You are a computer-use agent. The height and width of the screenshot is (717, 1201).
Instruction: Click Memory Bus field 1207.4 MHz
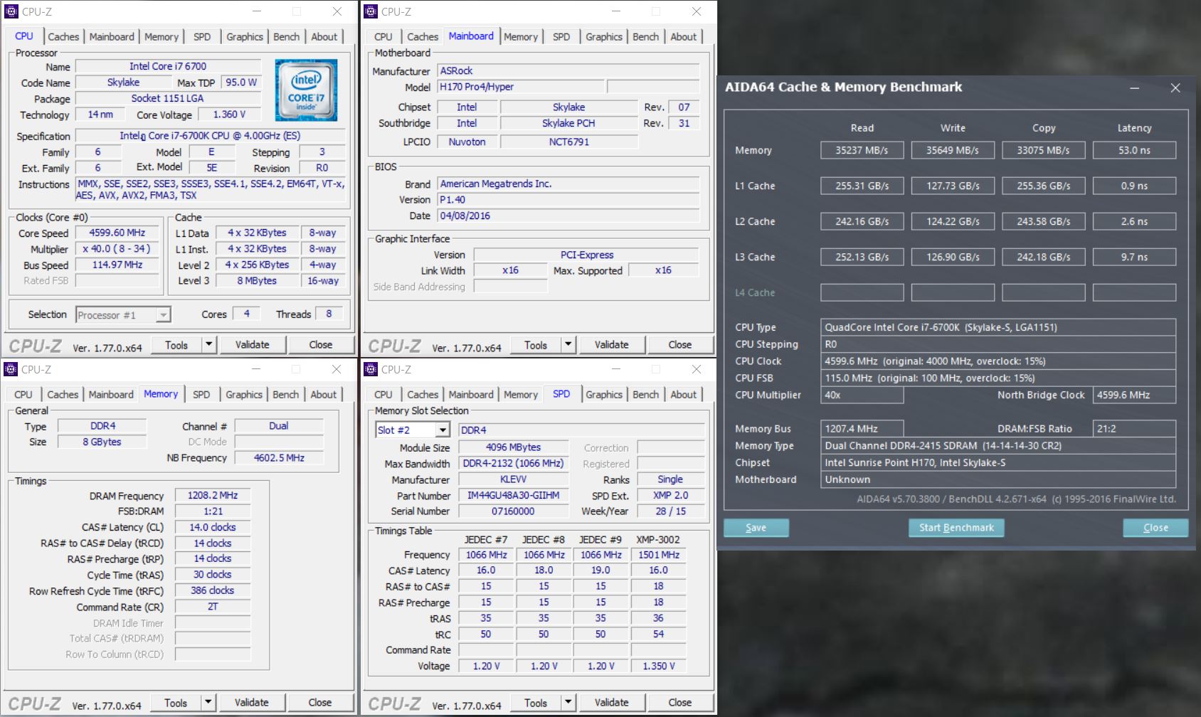coord(862,429)
